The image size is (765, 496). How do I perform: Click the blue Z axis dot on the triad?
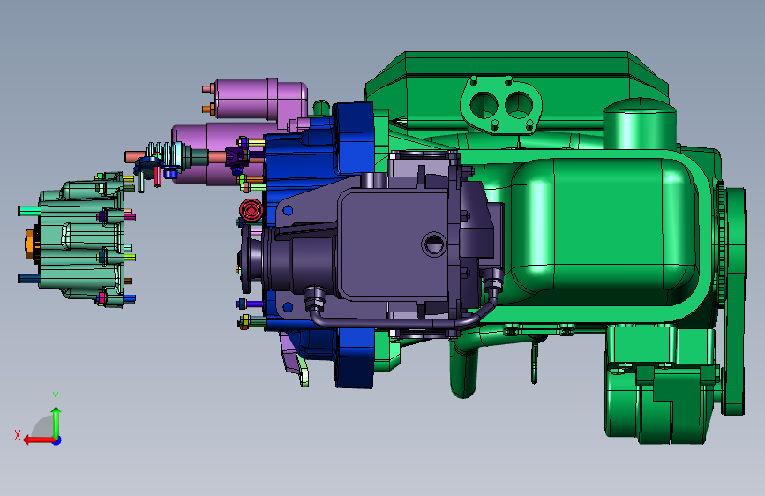click(57, 440)
